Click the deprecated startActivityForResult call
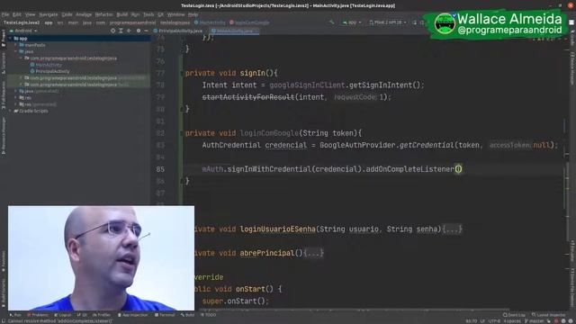This screenshot has width=576, height=324. point(248,97)
